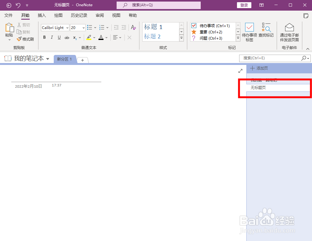Apply the 标题 2 style
This screenshot has width=312, height=241.
[x=152, y=36]
